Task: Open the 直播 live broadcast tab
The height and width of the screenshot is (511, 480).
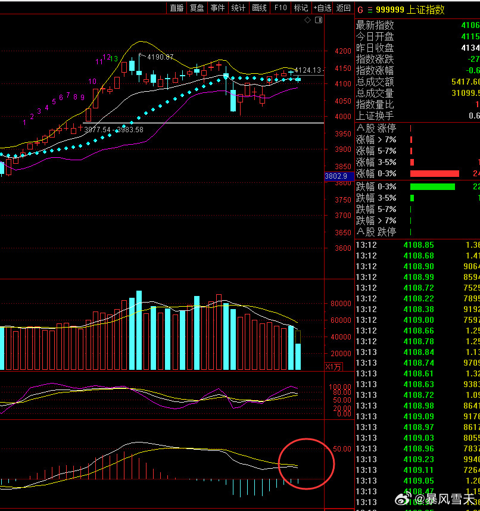Action: click(177, 8)
